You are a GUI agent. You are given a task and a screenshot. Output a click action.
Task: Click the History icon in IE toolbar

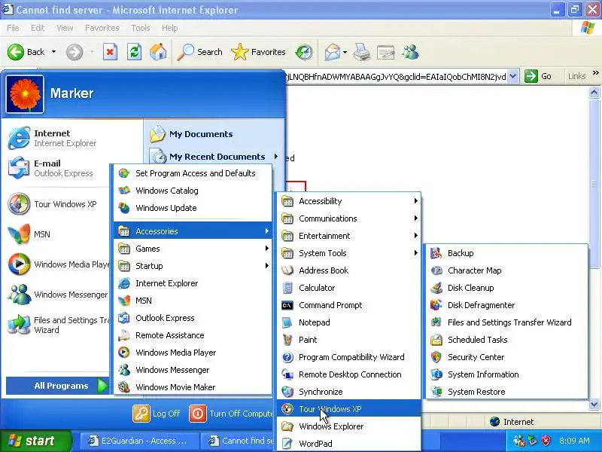[304, 52]
